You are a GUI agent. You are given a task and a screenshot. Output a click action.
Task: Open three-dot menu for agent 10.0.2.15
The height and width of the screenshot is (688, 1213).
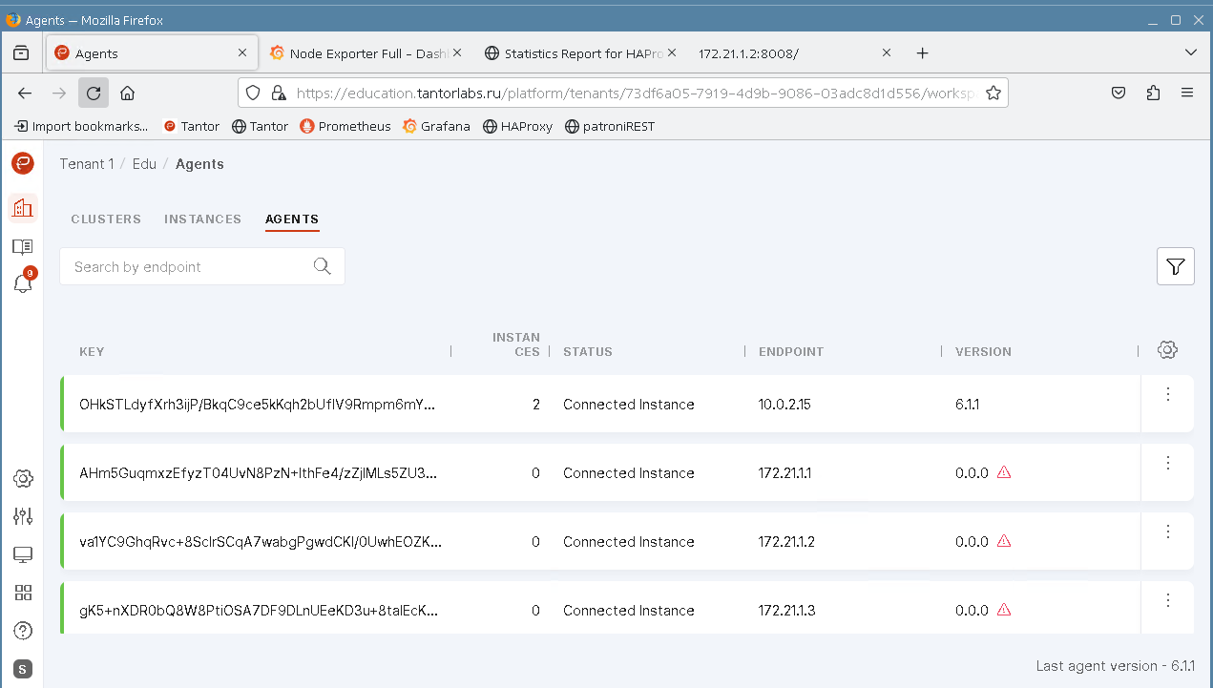(x=1167, y=394)
